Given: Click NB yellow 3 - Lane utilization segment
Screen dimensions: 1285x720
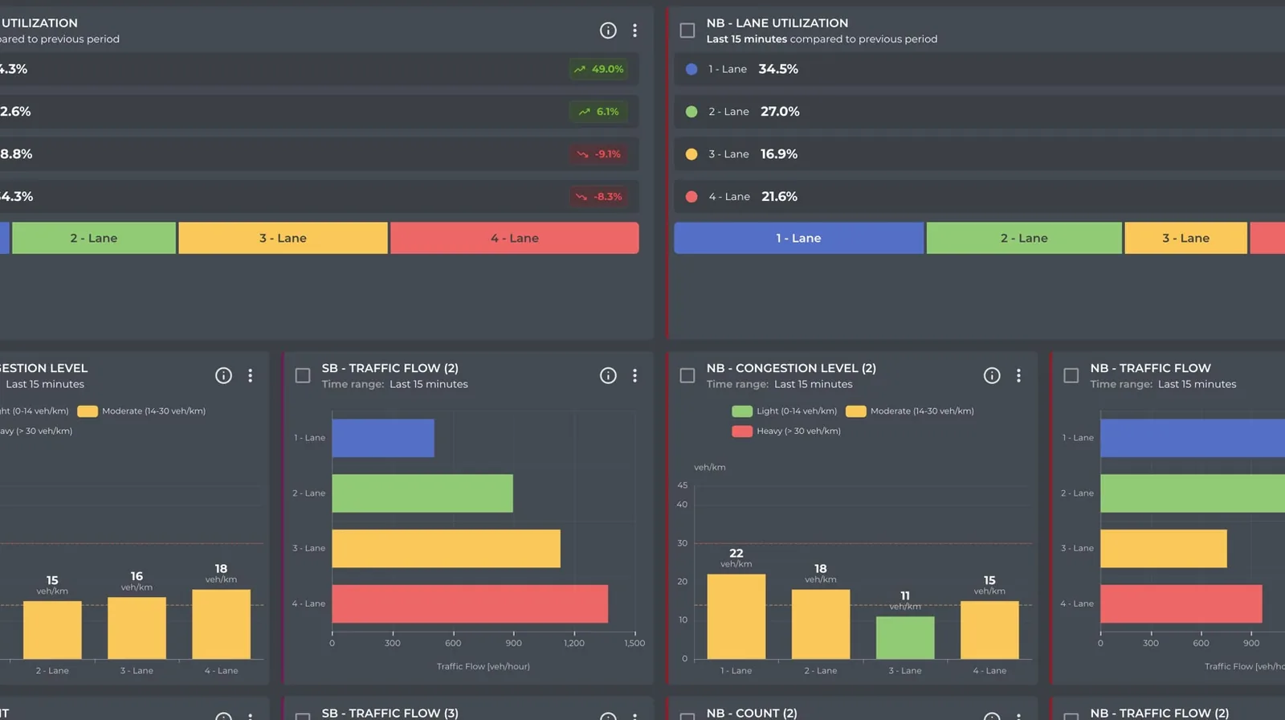Looking at the screenshot, I should click(x=1185, y=238).
